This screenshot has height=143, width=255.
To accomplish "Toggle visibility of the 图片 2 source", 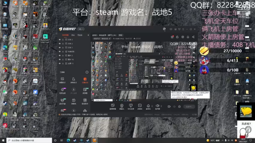I will (60, 55).
